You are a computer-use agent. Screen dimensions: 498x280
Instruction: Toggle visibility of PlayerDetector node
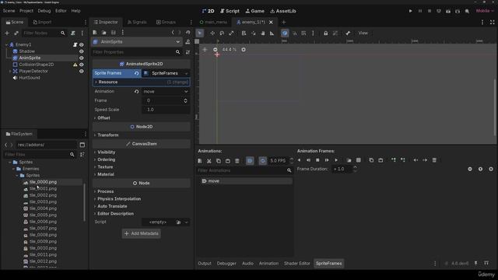(x=82, y=71)
